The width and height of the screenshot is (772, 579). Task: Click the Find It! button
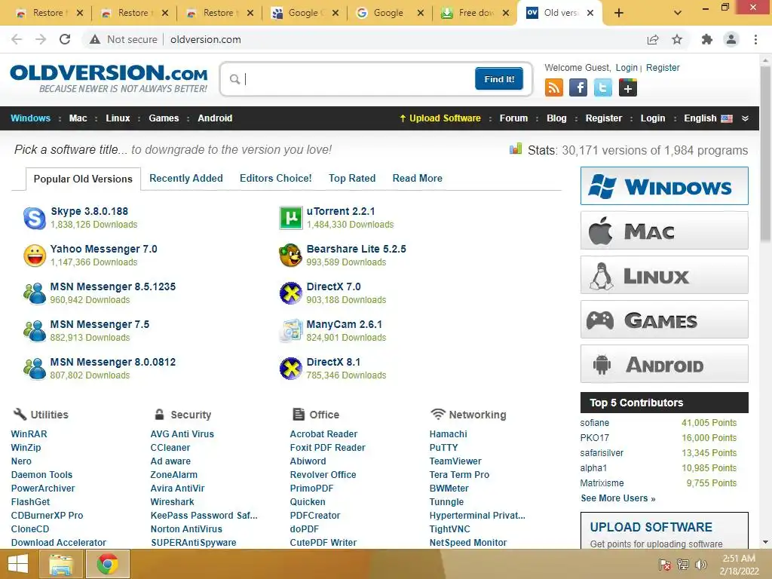499,78
